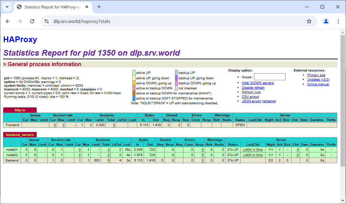Click the http-in proxy name header

(x=20, y=110)
